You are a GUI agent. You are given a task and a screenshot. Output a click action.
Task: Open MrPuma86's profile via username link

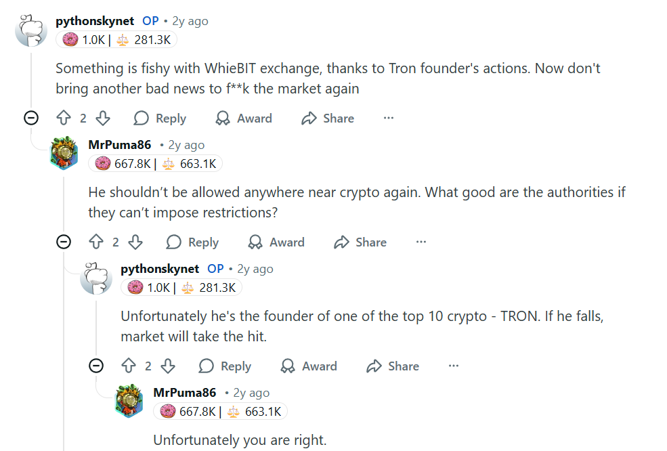click(119, 144)
